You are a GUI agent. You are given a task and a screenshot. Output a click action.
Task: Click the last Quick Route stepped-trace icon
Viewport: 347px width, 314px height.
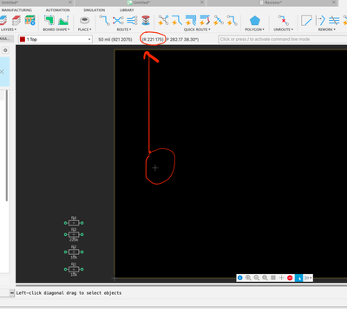click(232, 20)
